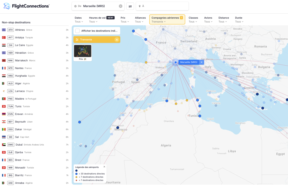Click the Cyprus flag icon beside Larnaca
This screenshot has height=186, width=288.
tap(4, 91)
